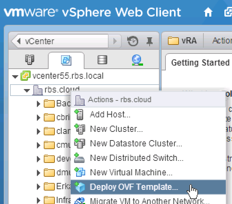Expand the Erk folder node
Viewport: 232px width, 204px height.
point(39,186)
